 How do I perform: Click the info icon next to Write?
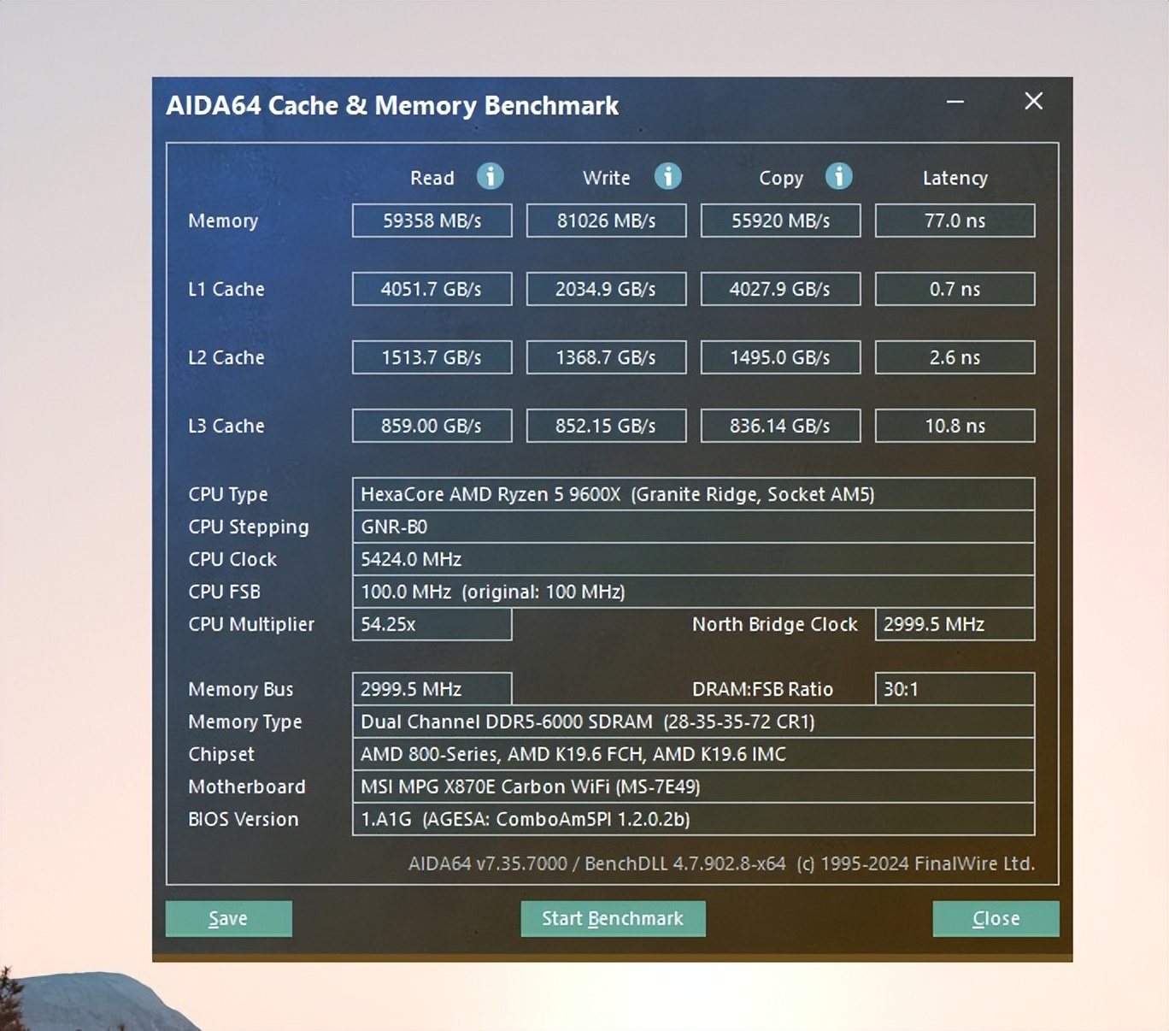668,177
